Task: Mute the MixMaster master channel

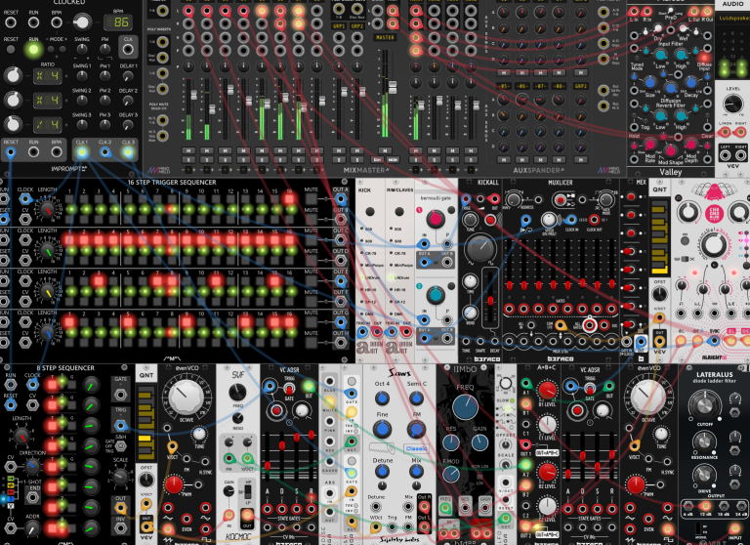Action: point(385,150)
